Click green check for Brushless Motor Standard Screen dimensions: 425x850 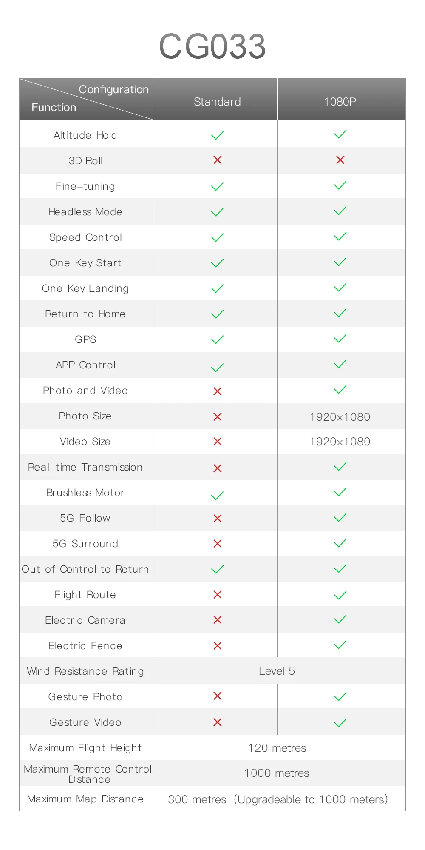[217, 496]
